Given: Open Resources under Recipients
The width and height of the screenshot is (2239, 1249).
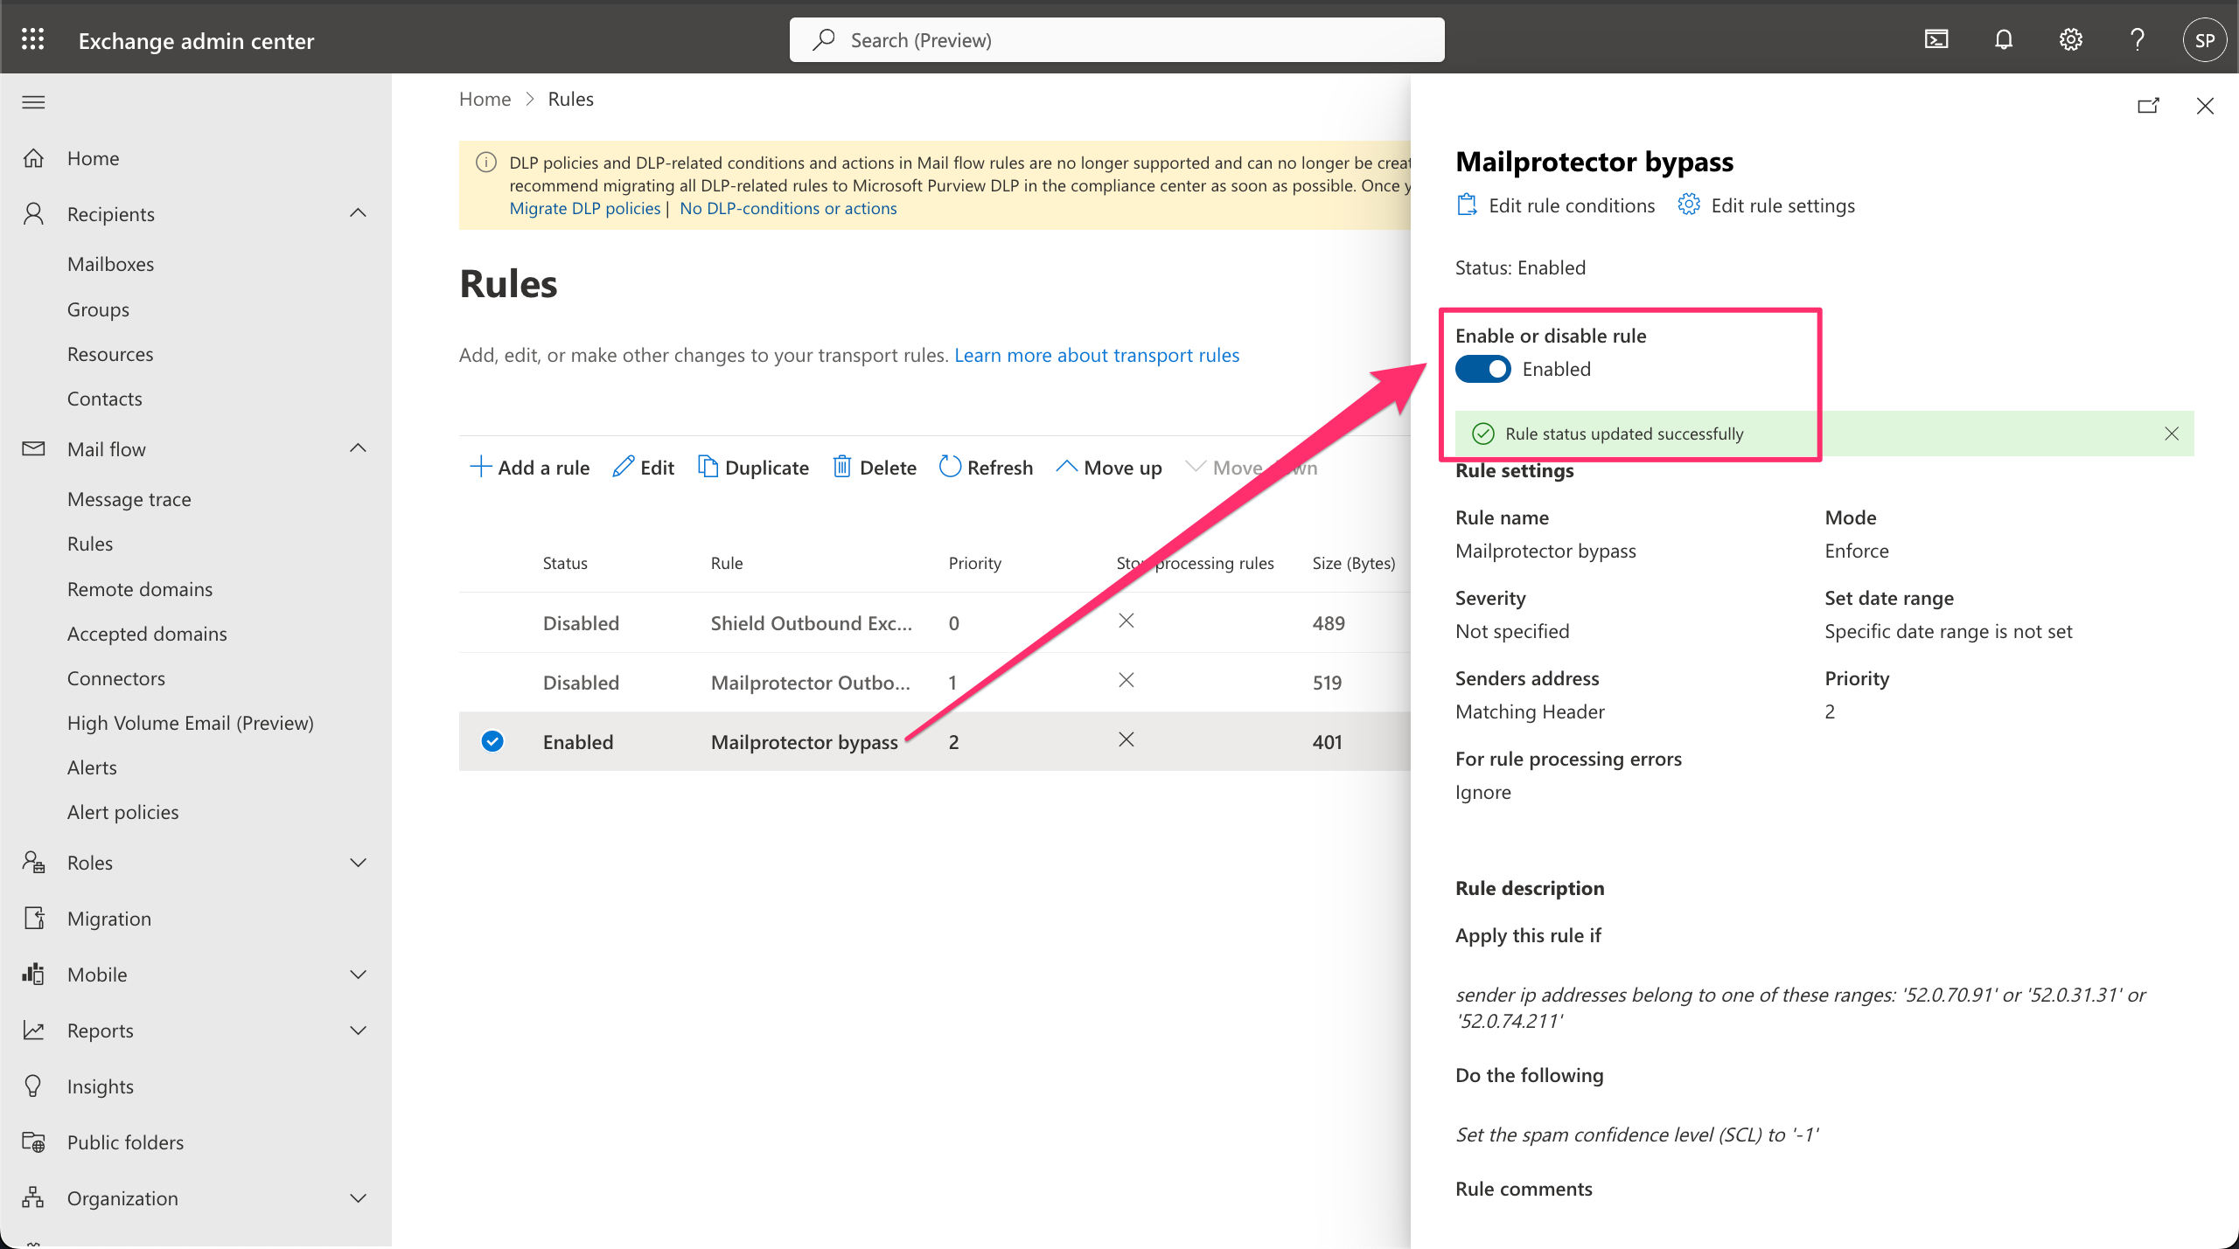Looking at the screenshot, I should coord(110,354).
